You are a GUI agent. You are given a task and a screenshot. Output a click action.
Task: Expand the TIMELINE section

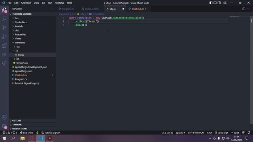(32, 125)
